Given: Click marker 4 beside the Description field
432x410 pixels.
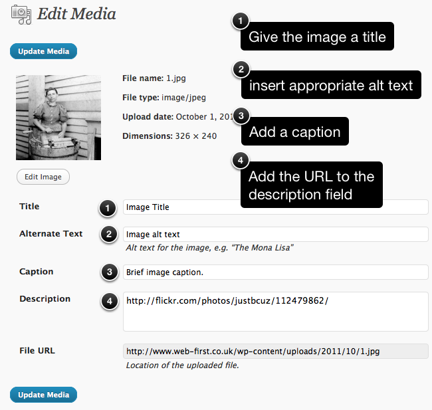Looking at the screenshot, I should [110, 301].
